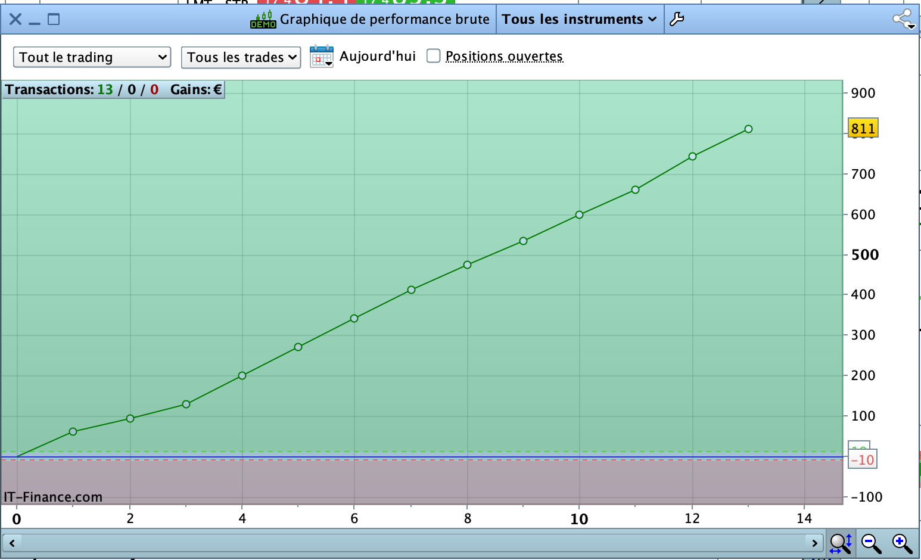Click the 900 y-axis label

tap(863, 93)
